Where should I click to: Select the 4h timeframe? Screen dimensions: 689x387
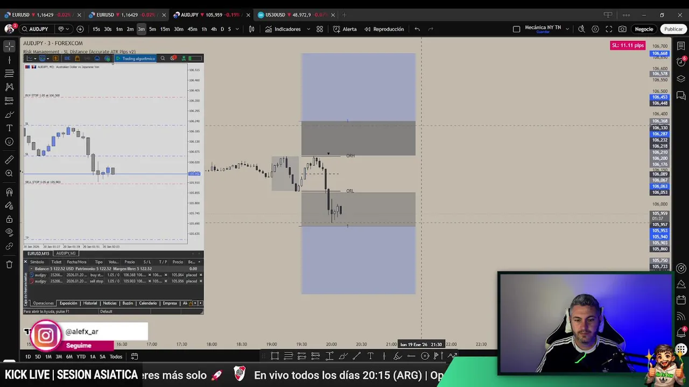click(x=214, y=29)
